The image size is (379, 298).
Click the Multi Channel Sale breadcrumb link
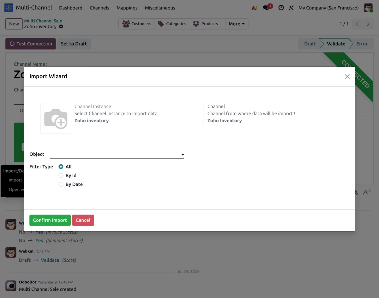43,21
